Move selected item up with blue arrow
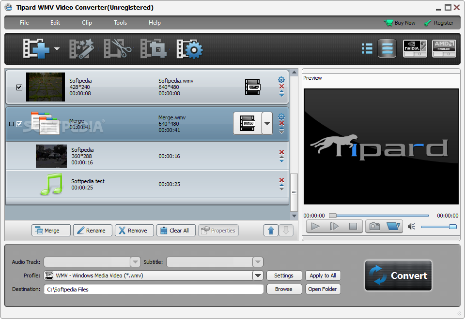This screenshot has height=319, width=465. tap(271, 231)
